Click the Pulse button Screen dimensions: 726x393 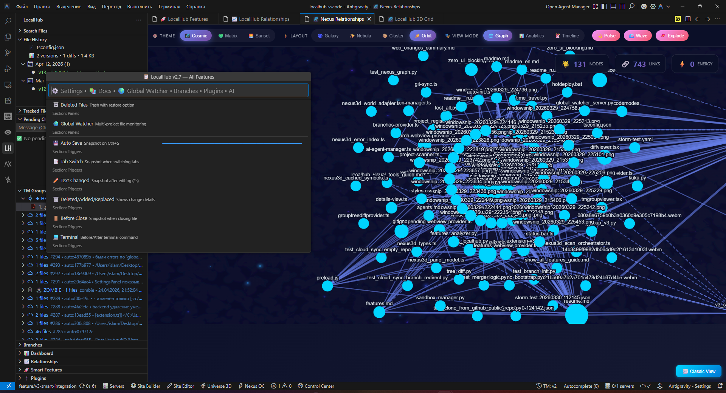606,36
